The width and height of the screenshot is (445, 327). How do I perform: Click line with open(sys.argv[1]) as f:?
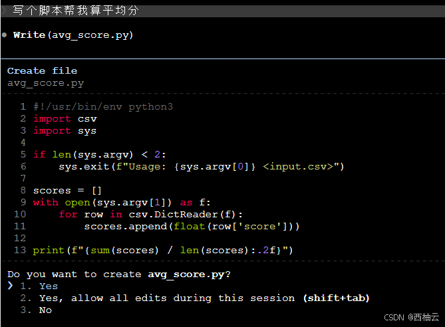pos(122,203)
